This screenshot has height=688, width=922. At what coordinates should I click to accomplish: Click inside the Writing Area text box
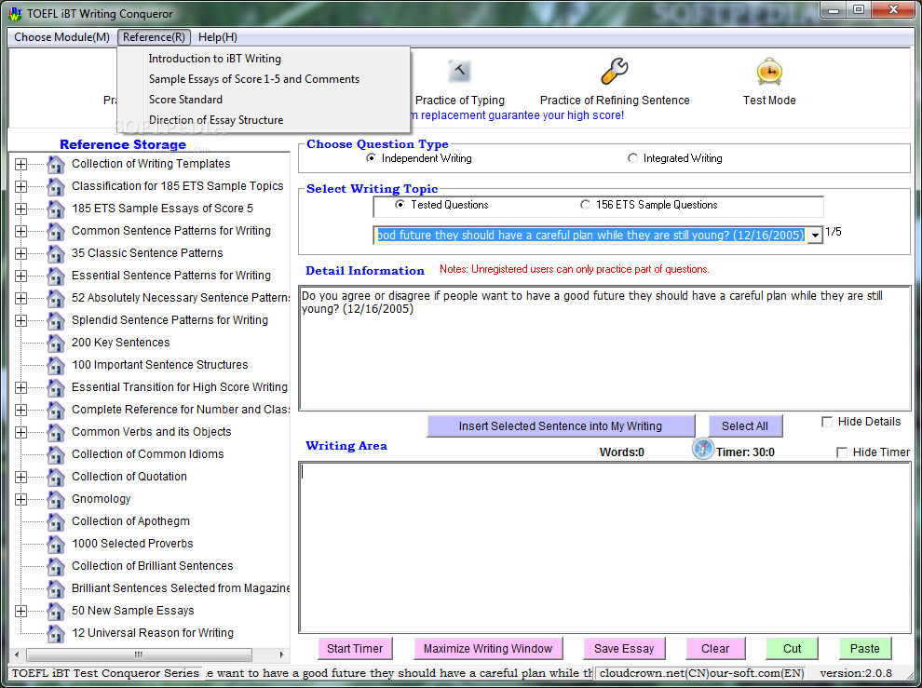605,547
